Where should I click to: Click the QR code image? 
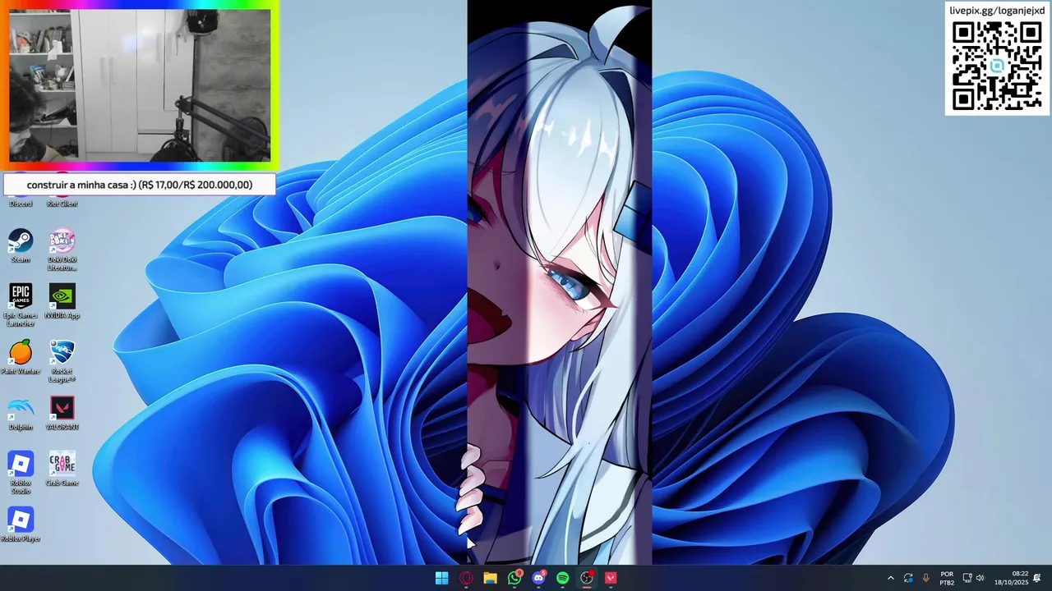point(997,66)
